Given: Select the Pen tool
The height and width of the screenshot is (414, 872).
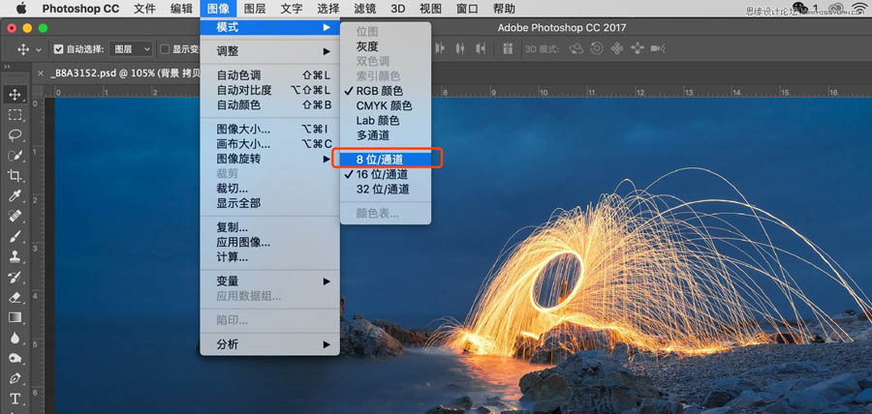Looking at the screenshot, I should pyautogui.click(x=15, y=378).
